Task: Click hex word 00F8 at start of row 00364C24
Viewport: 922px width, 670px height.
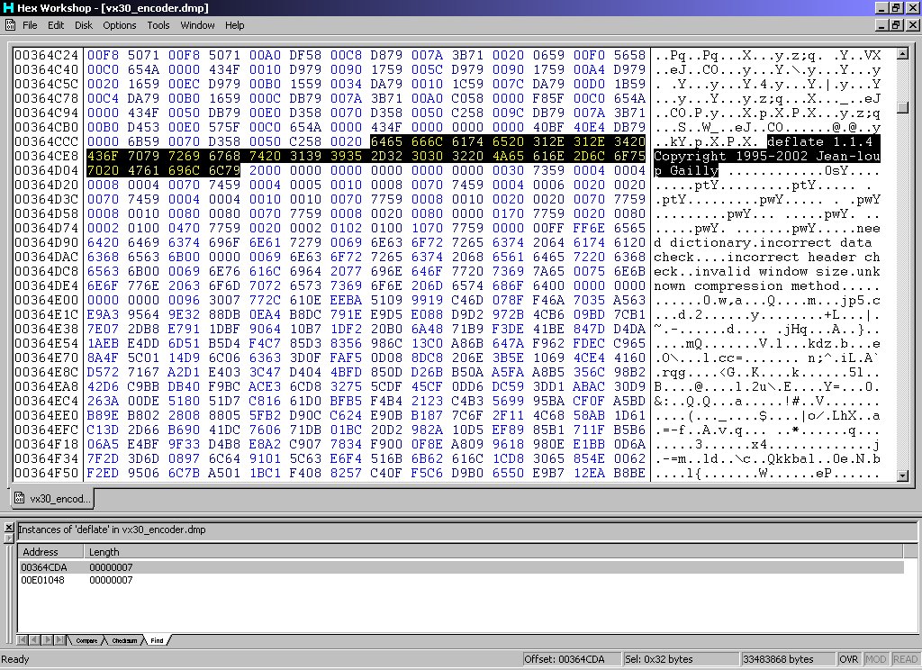Action: pos(103,55)
